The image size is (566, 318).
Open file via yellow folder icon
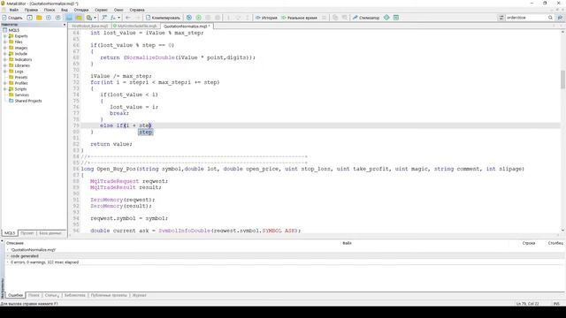[39, 18]
